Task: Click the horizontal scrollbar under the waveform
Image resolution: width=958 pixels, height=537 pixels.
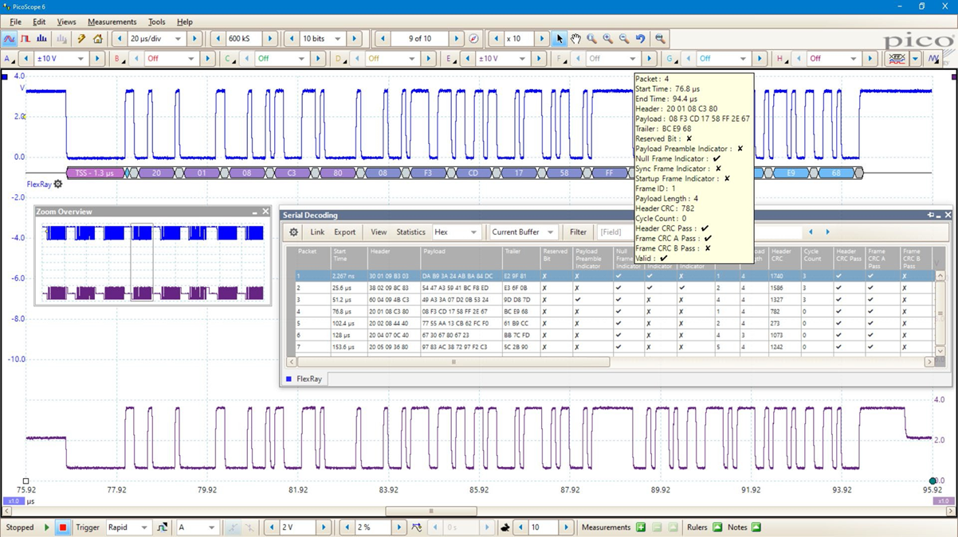Action: pos(431,512)
